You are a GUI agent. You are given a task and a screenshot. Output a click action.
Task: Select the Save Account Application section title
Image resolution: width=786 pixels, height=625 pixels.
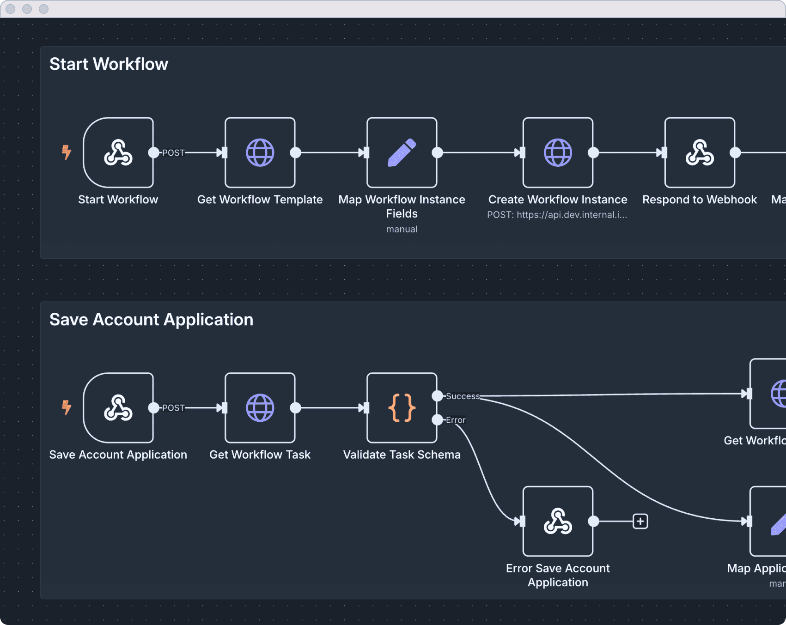tap(151, 320)
